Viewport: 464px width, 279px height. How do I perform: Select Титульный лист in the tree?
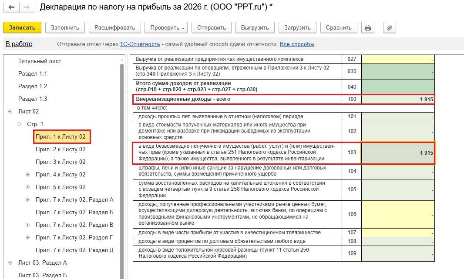pos(40,61)
